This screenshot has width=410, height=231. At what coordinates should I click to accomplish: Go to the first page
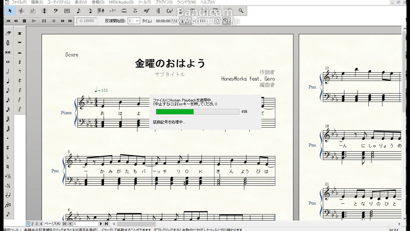tap(65, 224)
